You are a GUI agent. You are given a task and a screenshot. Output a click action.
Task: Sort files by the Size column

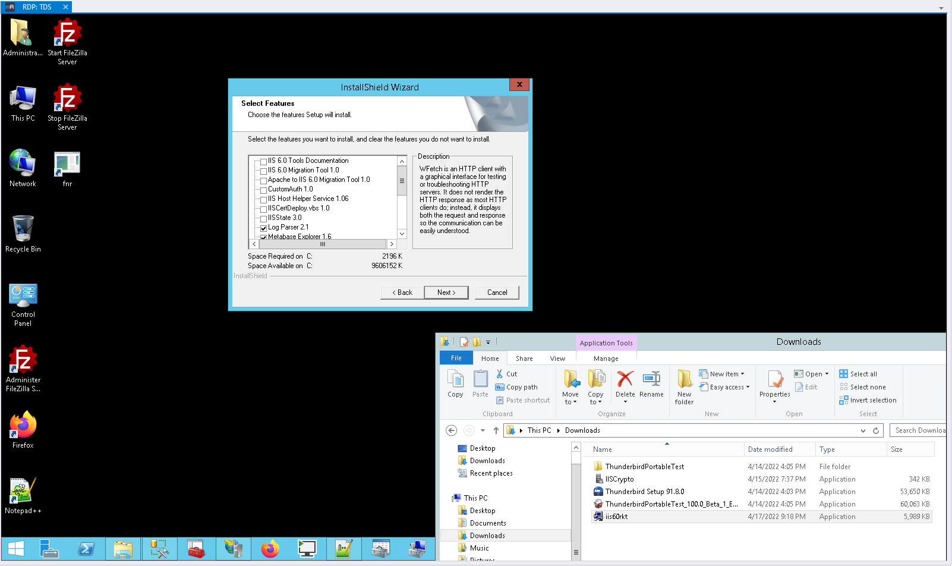(910, 449)
